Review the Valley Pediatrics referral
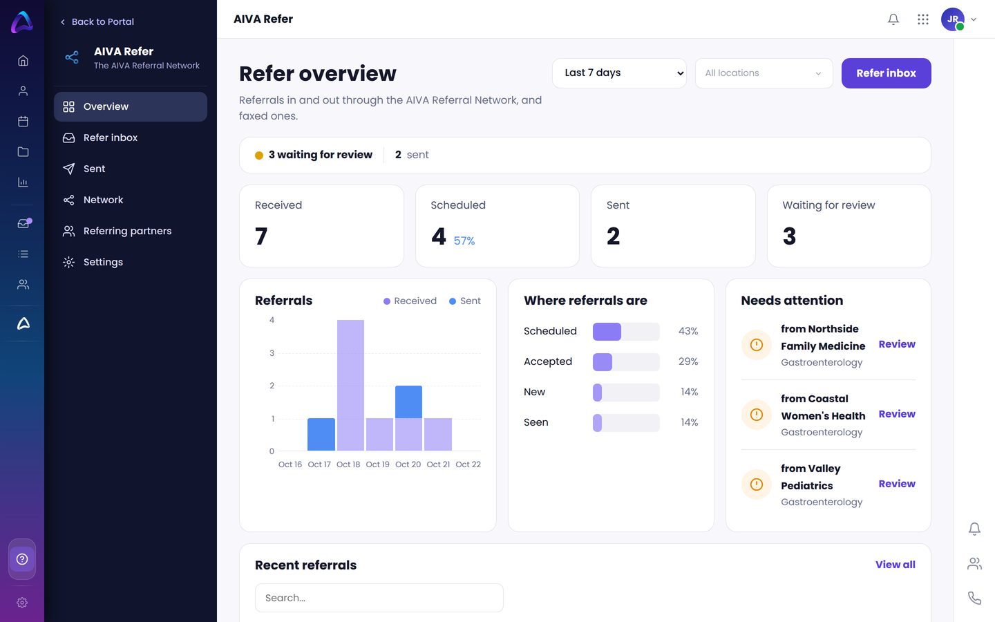995x622 pixels. (897, 484)
